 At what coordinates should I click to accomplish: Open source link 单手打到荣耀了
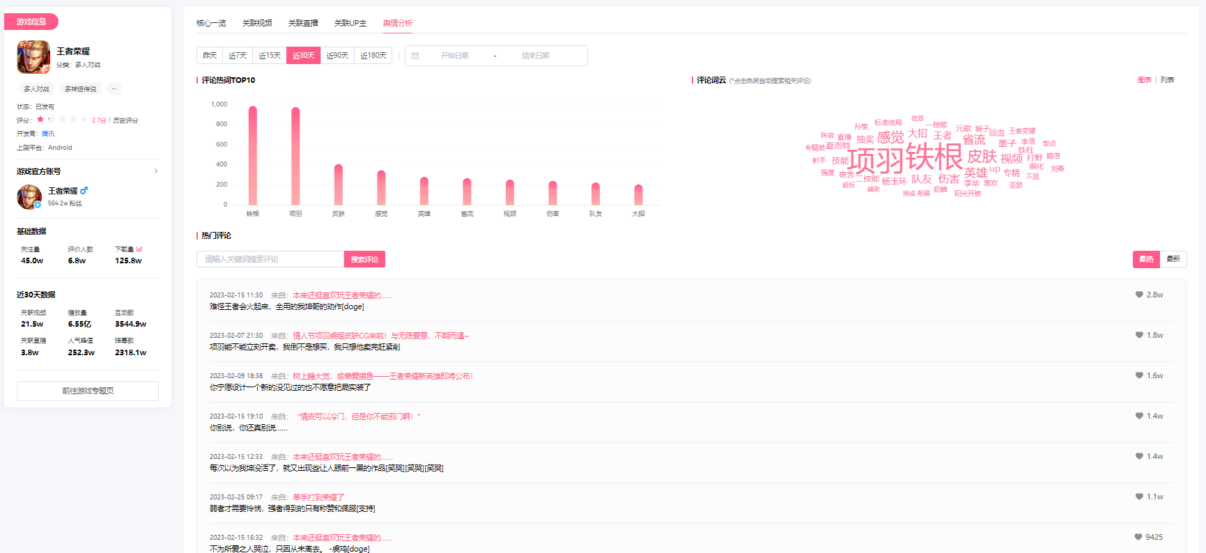[x=318, y=497]
